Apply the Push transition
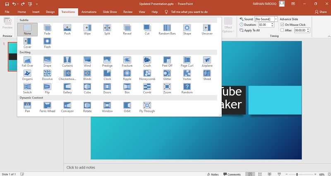Screen dimensions: 331x176 click(x=67, y=29)
